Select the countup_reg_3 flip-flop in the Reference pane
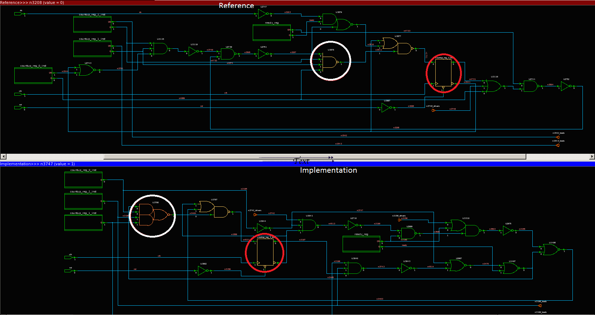This screenshot has height=315, width=595. tap(443, 73)
